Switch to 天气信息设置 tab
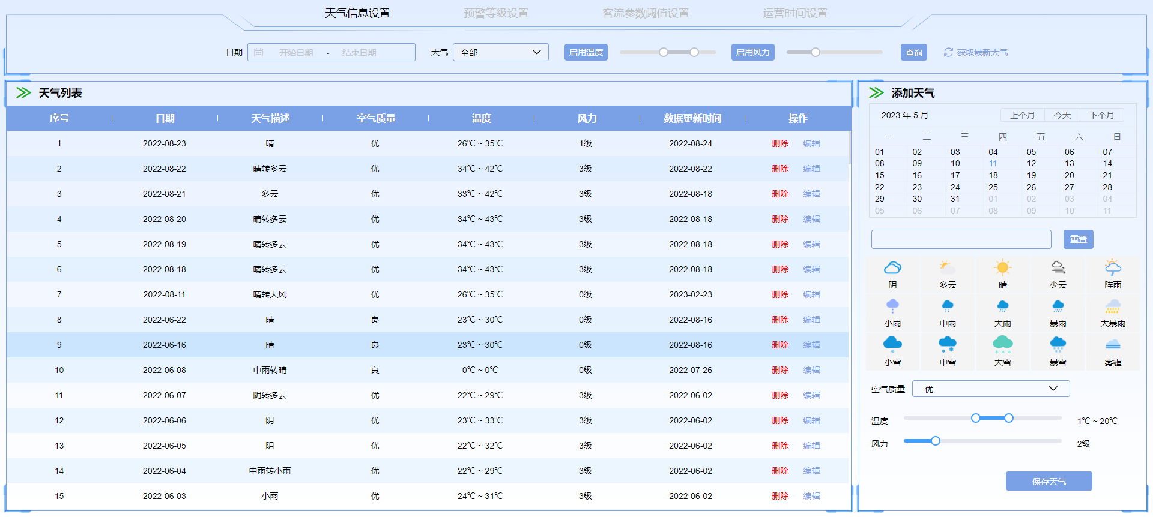 point(357,13)
